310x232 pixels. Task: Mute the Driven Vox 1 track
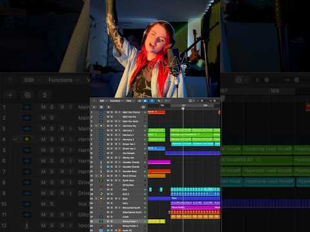pos(108,144)
